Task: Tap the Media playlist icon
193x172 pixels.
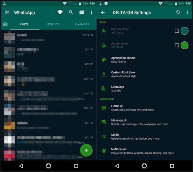Action: 104,136
